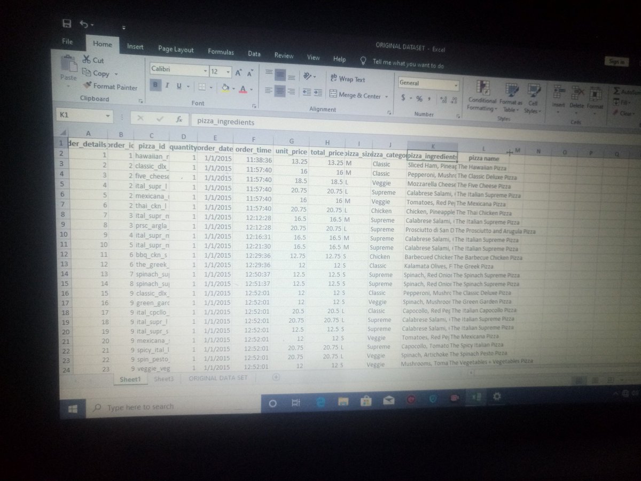
Task: Activate the Format Painter brush
Action: (110, 86)
